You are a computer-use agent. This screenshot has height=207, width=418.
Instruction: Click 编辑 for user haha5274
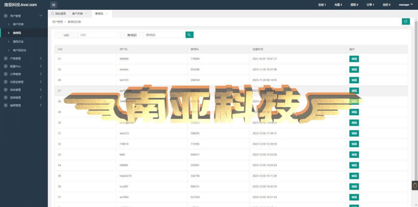tap(354, 176)
